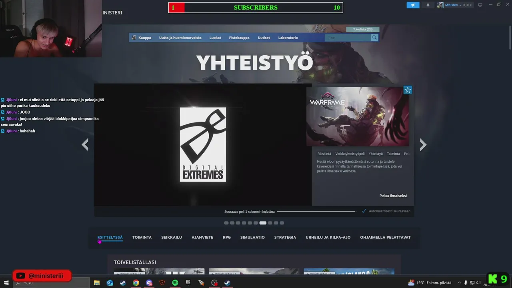Switch to STRATEGIA tab

pos(285,238)
